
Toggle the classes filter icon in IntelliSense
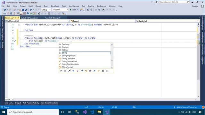coord(86,71)
